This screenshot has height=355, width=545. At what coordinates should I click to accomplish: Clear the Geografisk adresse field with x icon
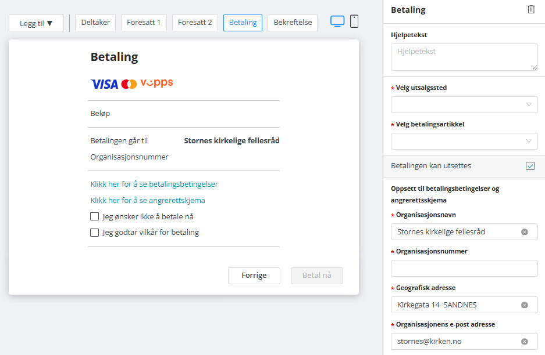[x=524, y=305]
